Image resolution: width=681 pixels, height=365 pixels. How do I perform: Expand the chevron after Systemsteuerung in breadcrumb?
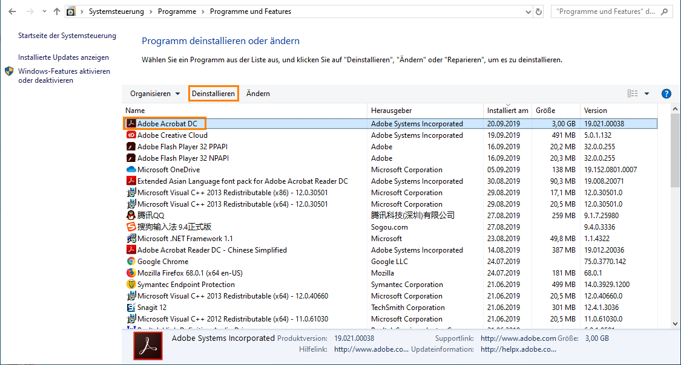(x=151, y=11)
